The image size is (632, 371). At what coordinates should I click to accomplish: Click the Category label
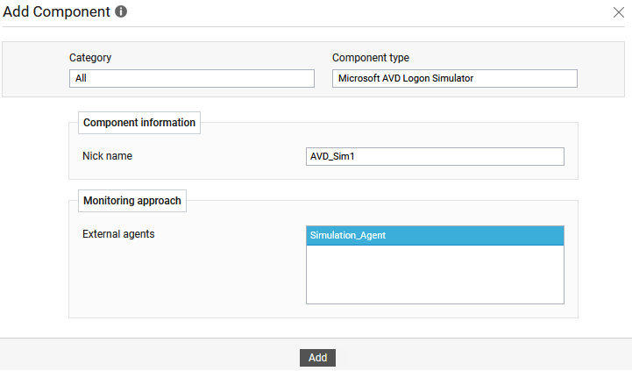[x=90, y=58]
